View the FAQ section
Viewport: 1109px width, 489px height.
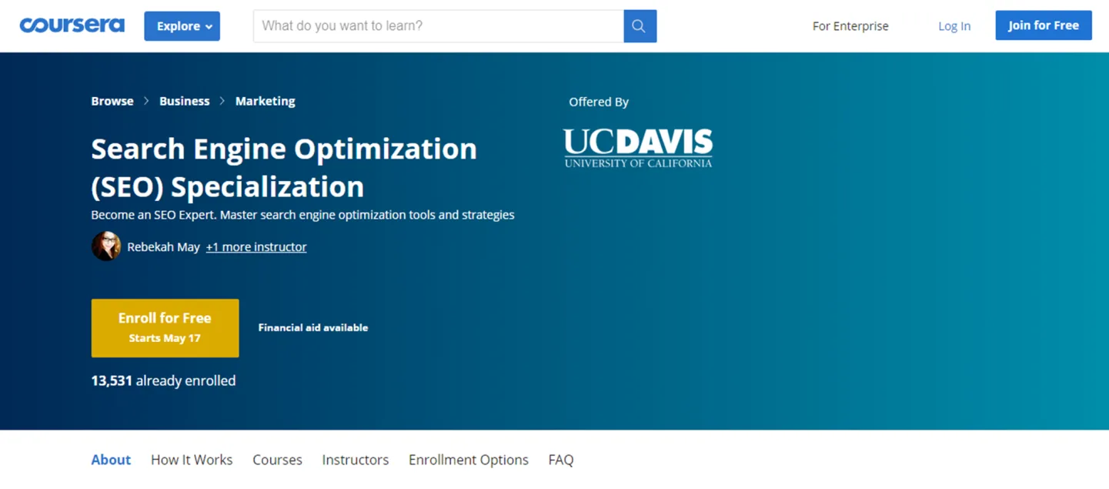coord(560,459)
